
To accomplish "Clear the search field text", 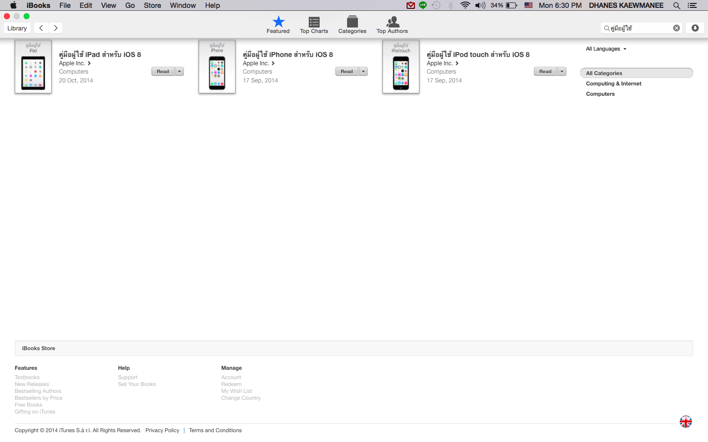I will coord(677,28).
